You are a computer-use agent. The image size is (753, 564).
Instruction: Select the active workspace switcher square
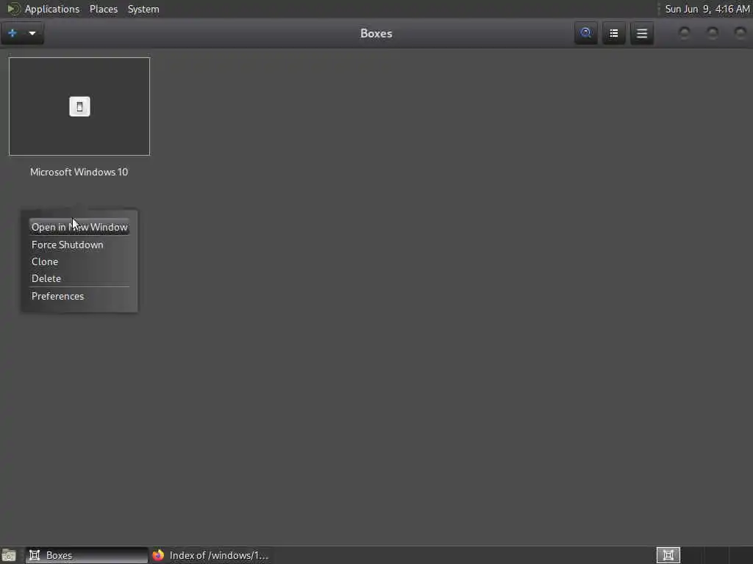668,555
